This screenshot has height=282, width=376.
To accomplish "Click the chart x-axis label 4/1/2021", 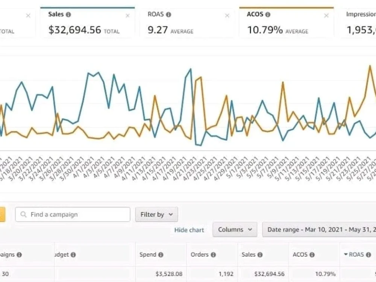I will click(83, 167).
